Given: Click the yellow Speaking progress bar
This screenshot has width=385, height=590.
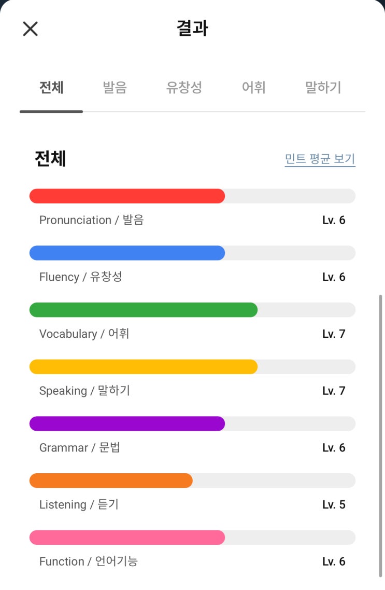Looking at the screenshot, I should click(144, 367).
